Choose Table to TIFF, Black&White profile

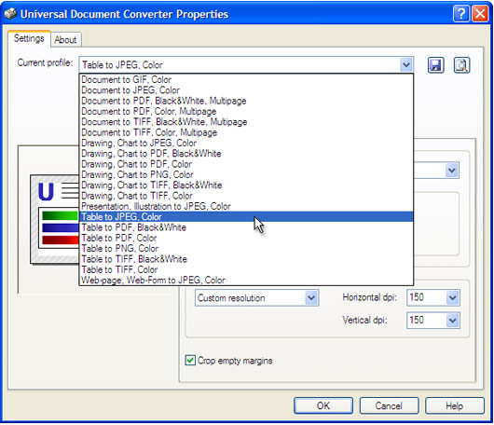[x=246, y=259]
